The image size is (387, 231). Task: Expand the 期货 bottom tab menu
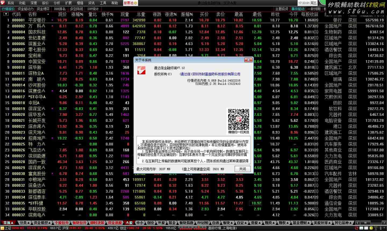(270, 223)
